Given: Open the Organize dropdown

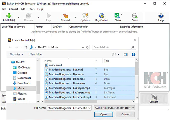Looking at the screenshot, I should (x=16, y=54).
